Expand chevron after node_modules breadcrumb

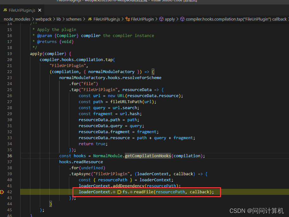pos(33,19)
